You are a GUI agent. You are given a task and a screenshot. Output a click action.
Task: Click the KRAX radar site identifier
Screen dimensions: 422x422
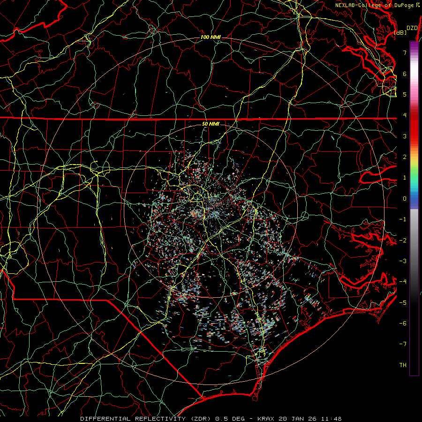click(266, 419)
